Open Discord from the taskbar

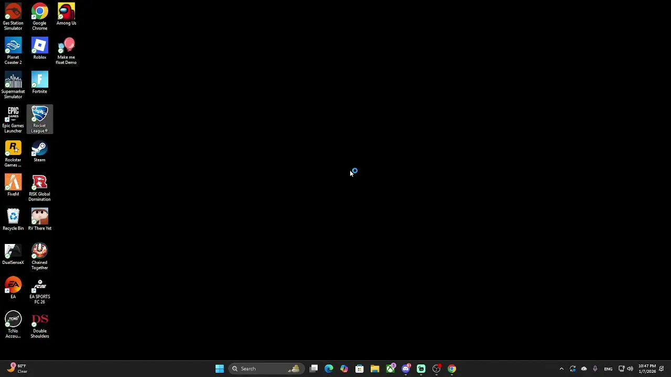point(406,369)
